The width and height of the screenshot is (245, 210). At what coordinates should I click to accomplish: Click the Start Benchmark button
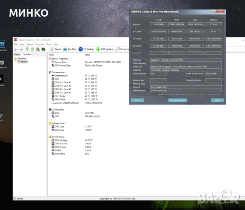178,100
